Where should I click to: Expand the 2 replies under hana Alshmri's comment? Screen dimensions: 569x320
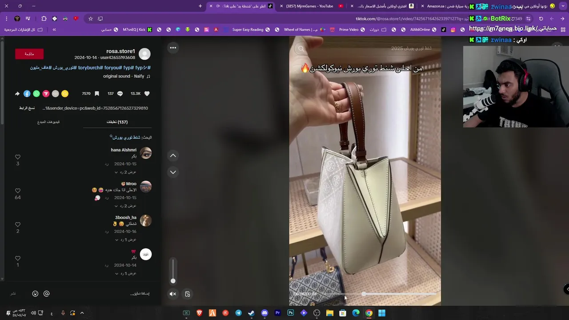point(125,172)
